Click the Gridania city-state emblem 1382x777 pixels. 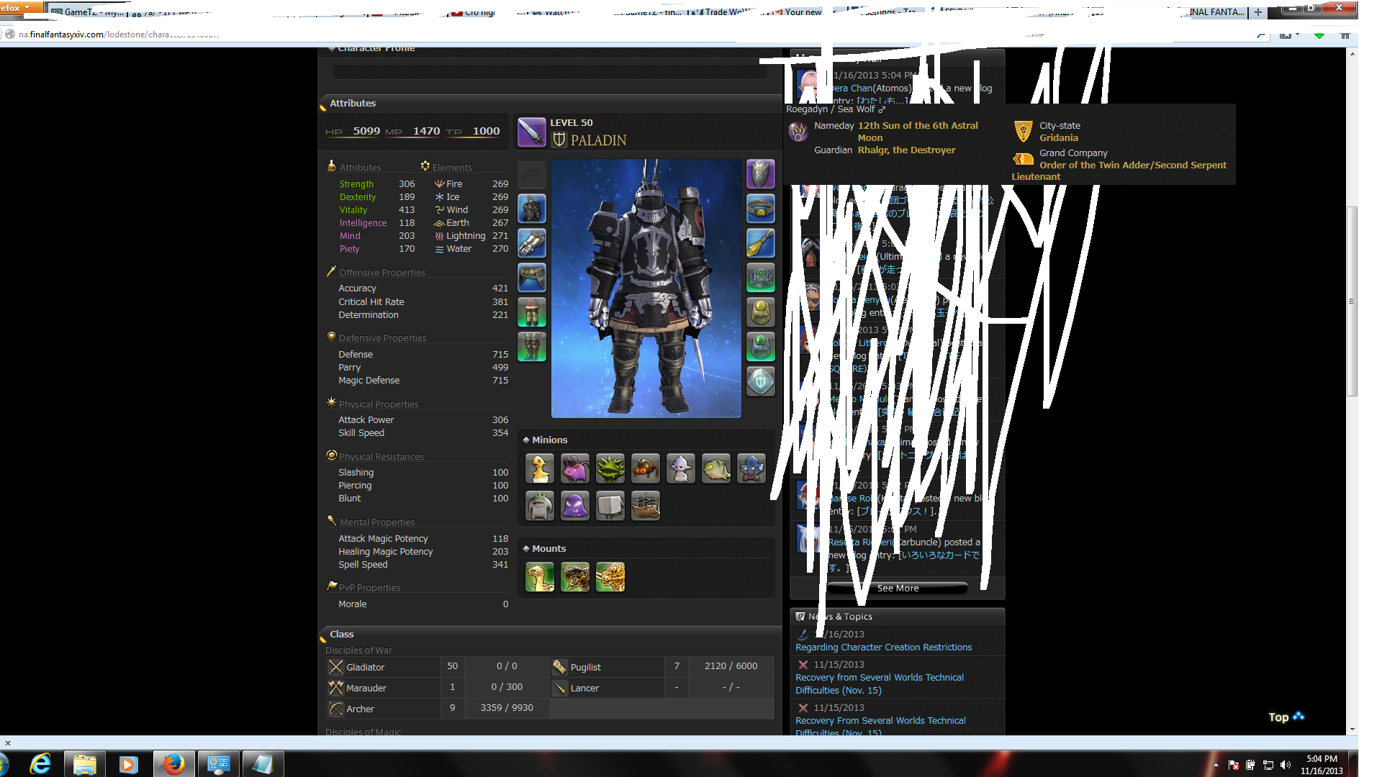(x=1023, y=131)
